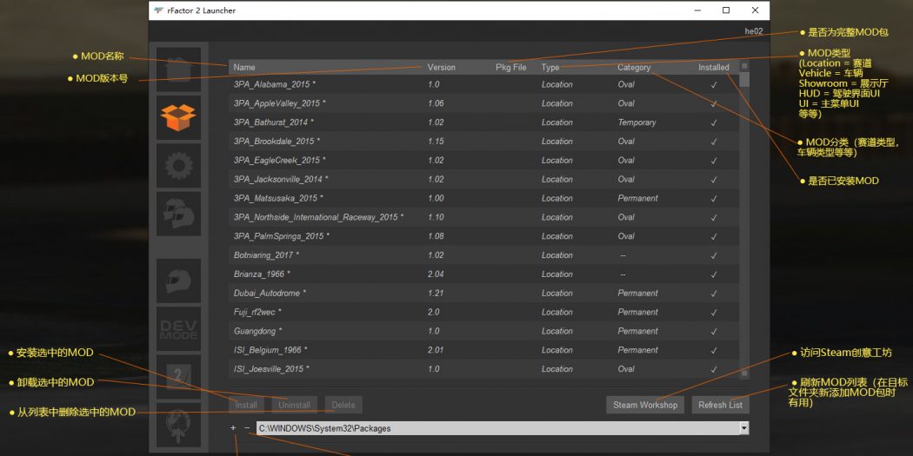Viewport: 913px width, 456px height.
Task: Sort the list by the Version column
Action: [x=442, y=68]
